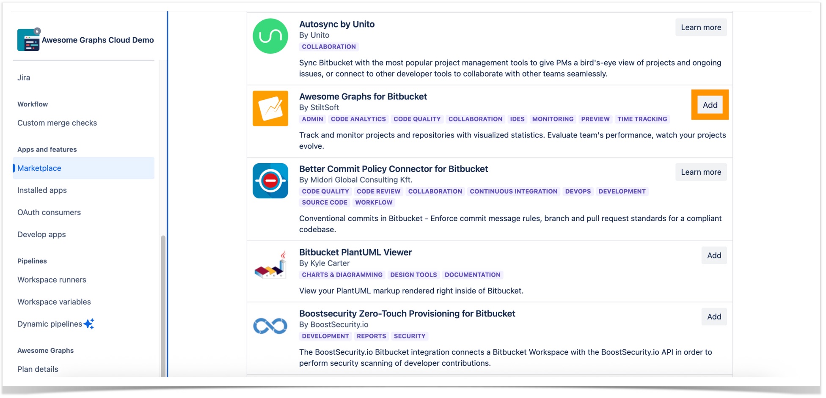Open OAuth consumers settings page
Image resolution: width=826 pixels, height=398 pixels.
click(x=49, y=212)
